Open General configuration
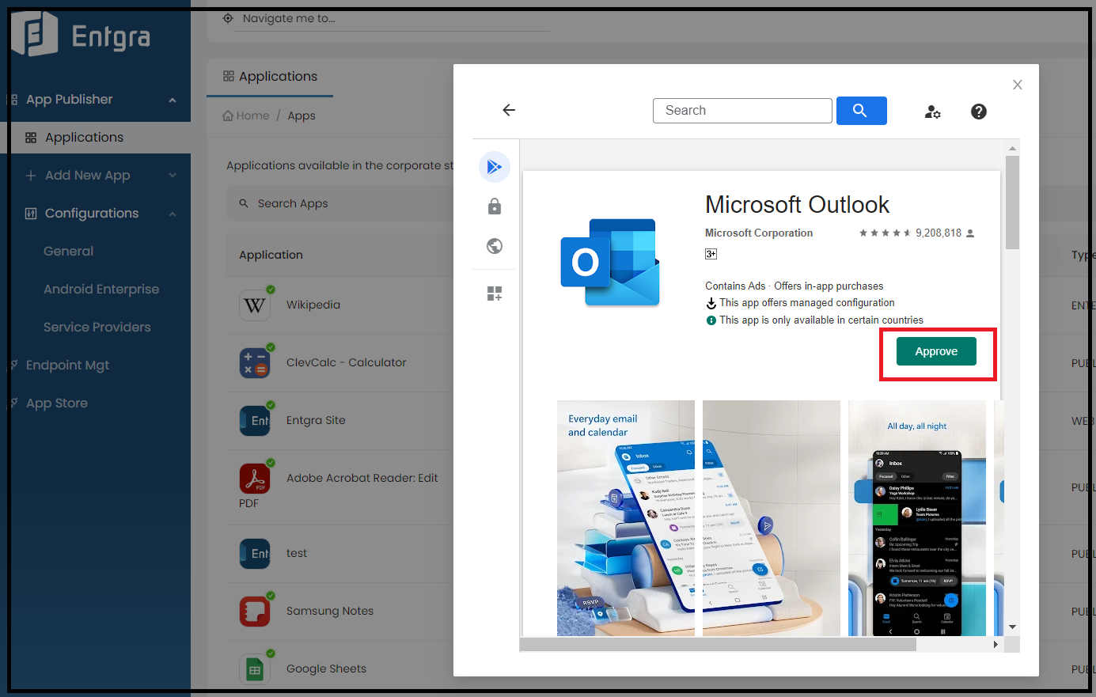 pyautogui.click(x=68, y=252)
